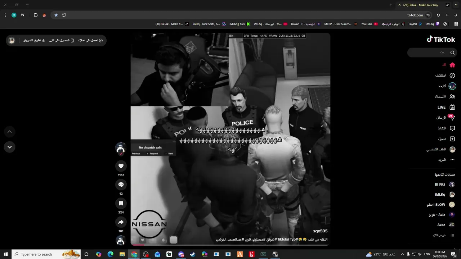The height and width of the screenshot is (259, 461).
Task: Open Explore (استكشف) in sidebar
Action: tap(445, 76)
